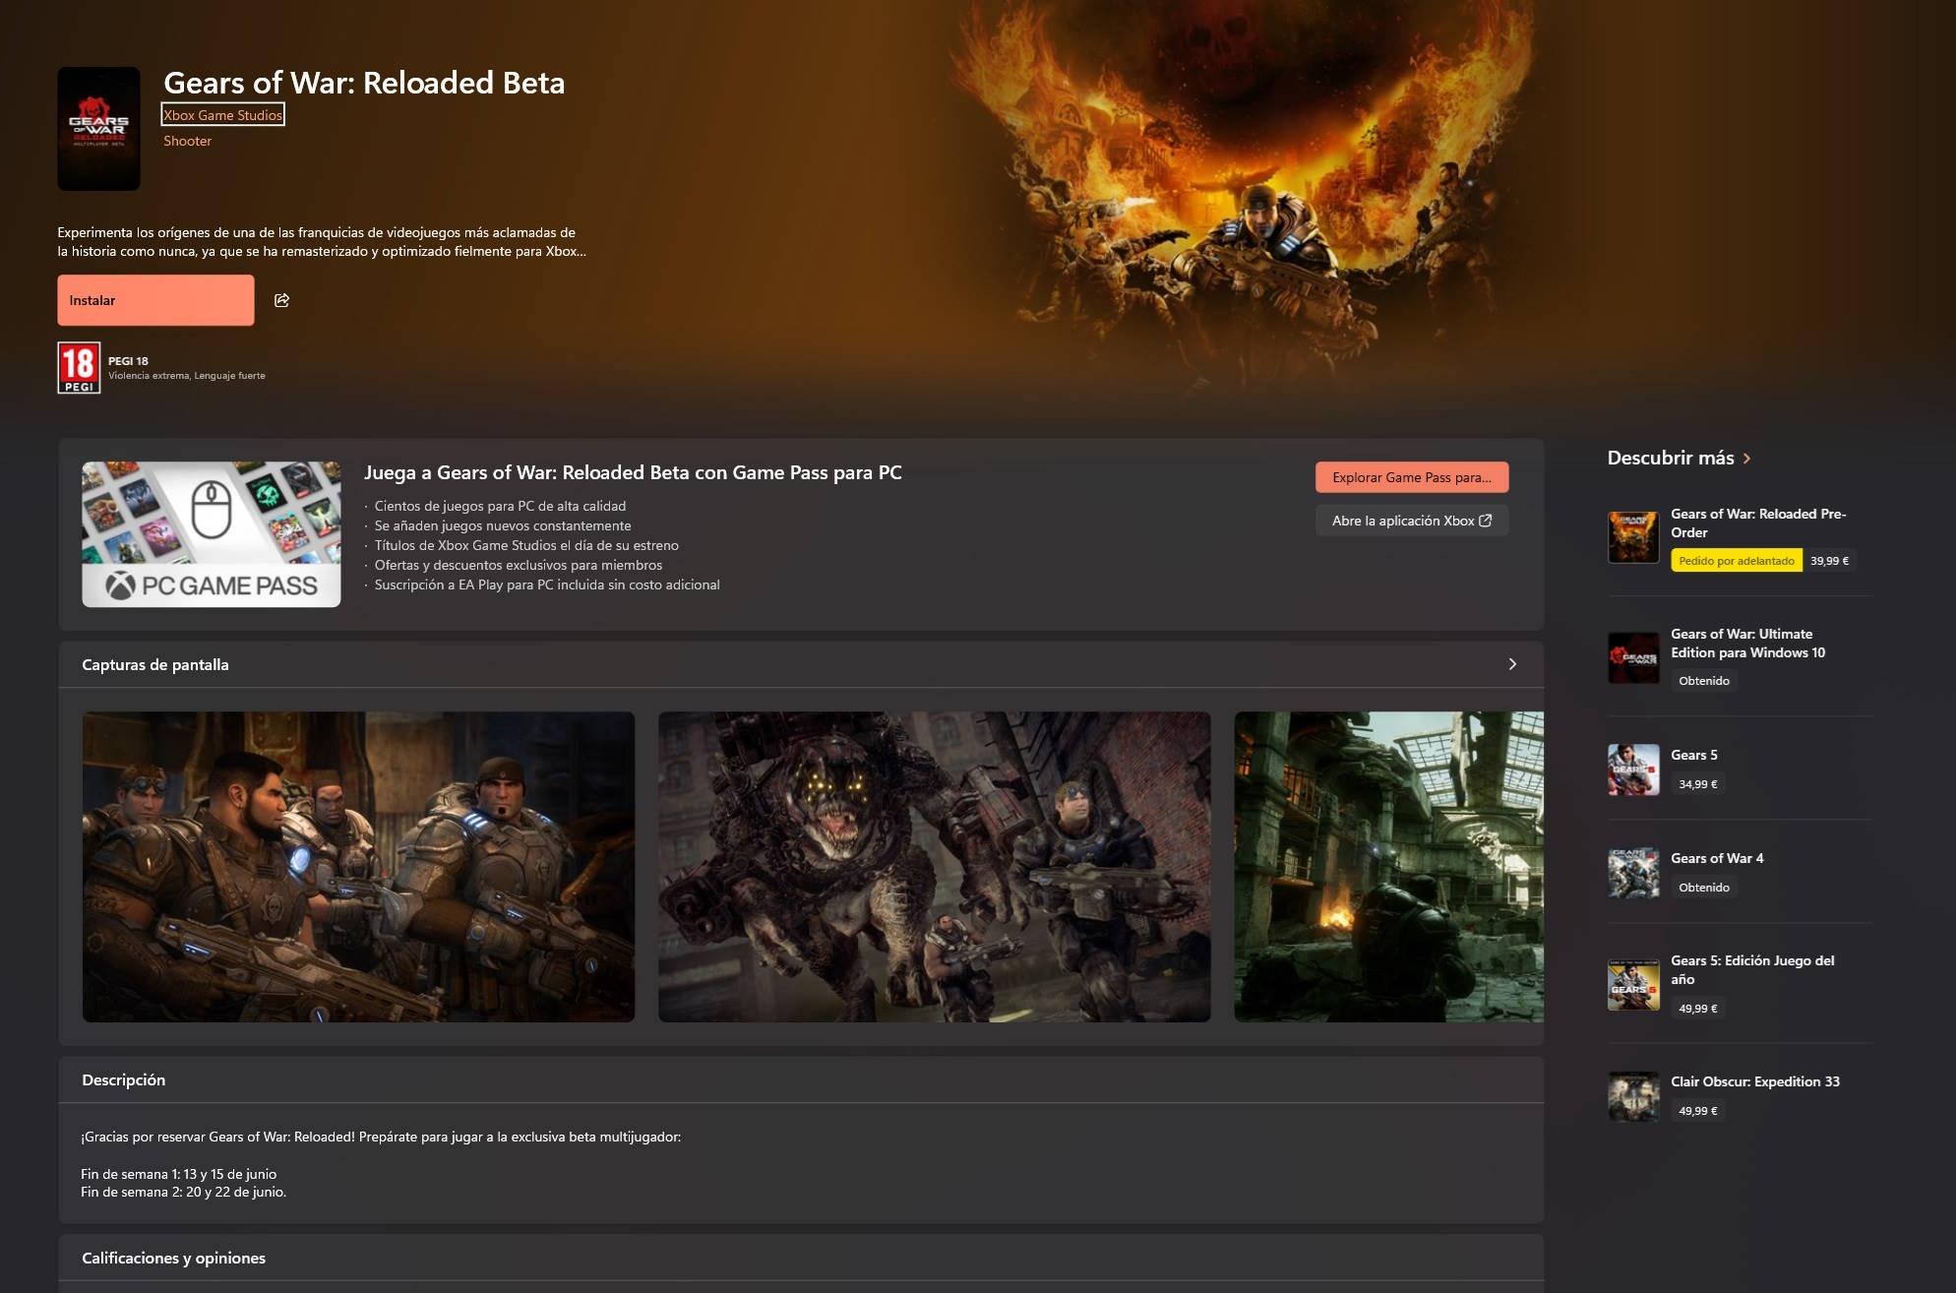Screen dimensions: 1956x1293
Task: Click the PEGI 18 rating badge
Action: 79,367
